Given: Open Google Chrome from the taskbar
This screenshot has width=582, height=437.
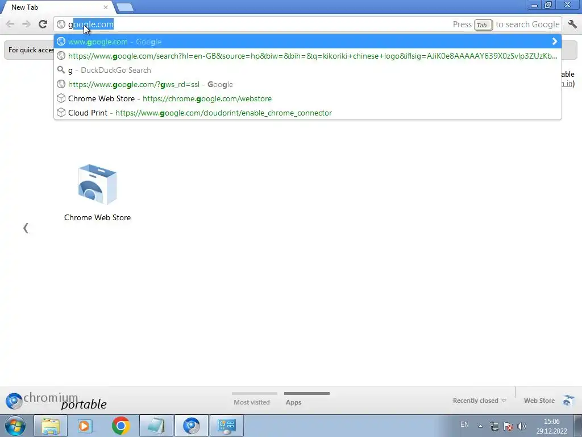Looking at the screenshot, I should click(x=120, y=426).
